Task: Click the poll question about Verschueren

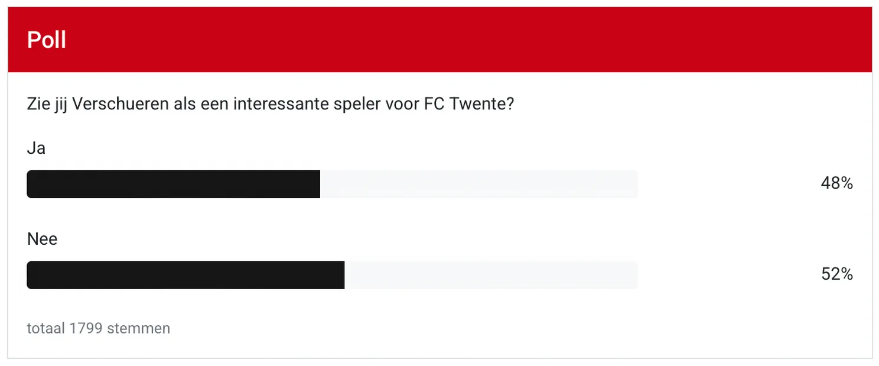Action: pos(269,103)
